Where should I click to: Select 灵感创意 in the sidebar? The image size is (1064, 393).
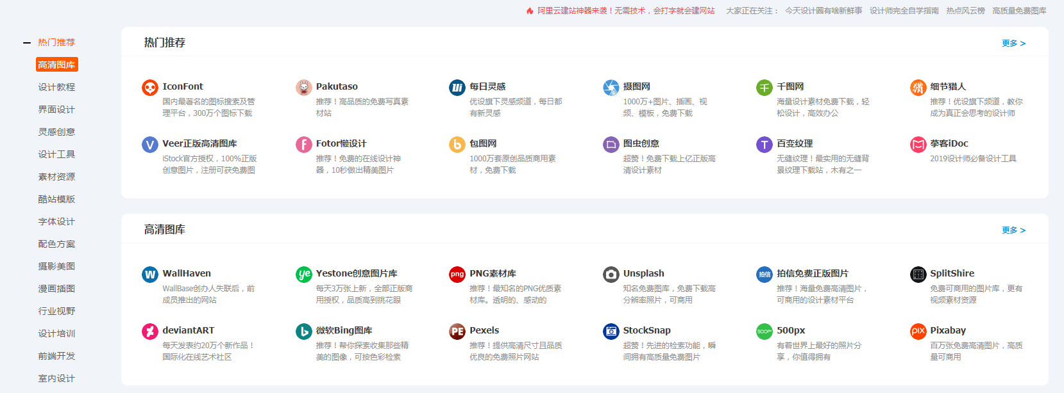[56, 132]
